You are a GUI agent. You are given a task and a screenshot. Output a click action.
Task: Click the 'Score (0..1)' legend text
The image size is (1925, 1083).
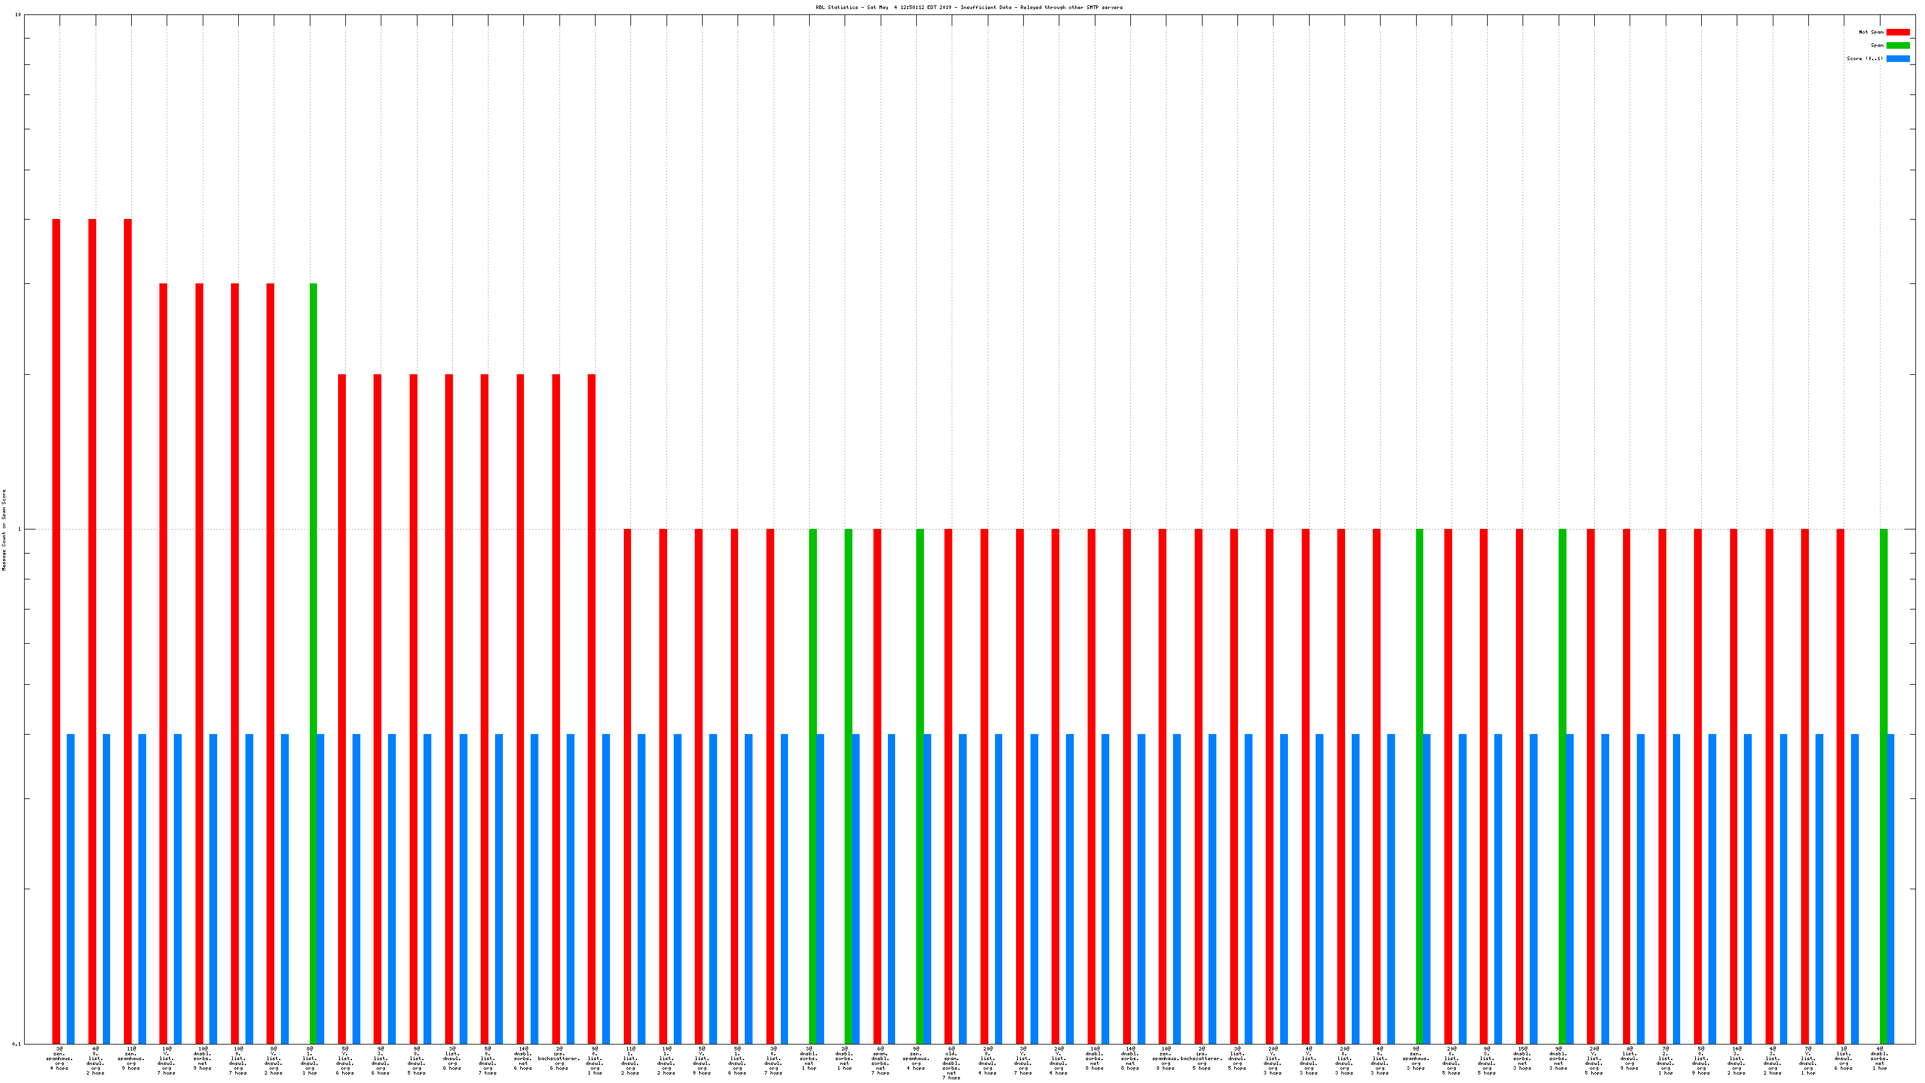pyautogui.click(x=1864, y=58)
